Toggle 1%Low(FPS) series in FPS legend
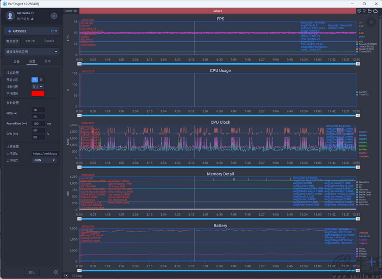The height and width of the screenshot is (279, 382). [364, 51]
